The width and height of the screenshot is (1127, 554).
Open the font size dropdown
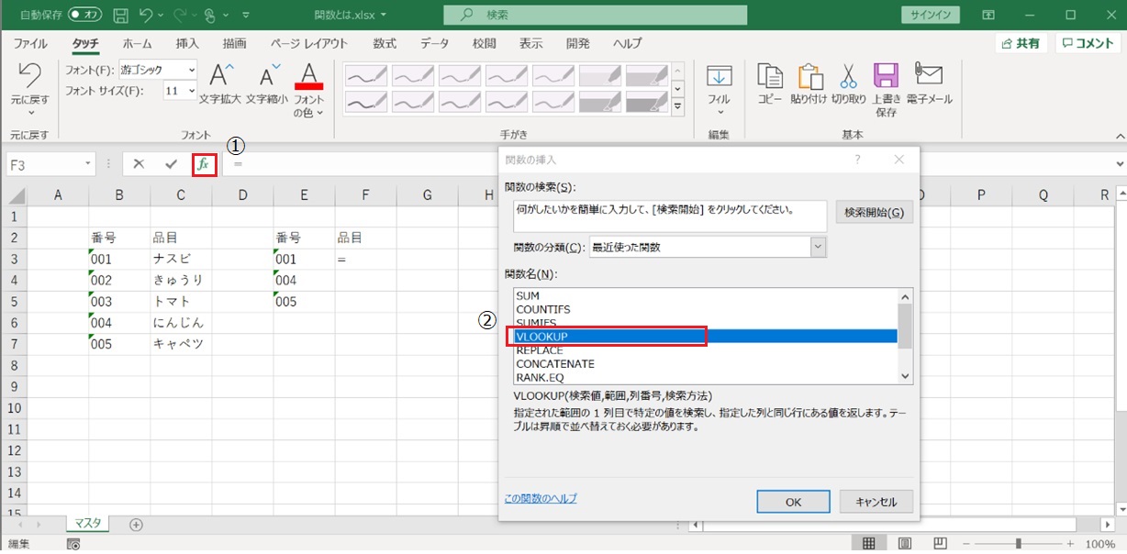click(x=191, y=91)
